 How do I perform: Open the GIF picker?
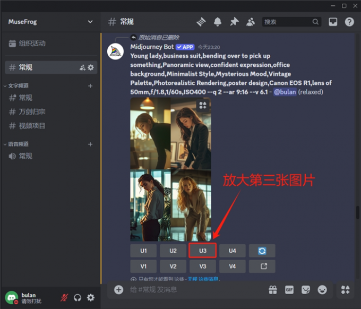pos(289,290)
